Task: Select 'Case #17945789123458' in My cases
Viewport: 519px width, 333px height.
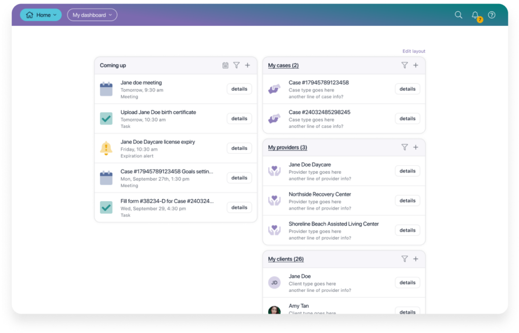Action: 319,83
